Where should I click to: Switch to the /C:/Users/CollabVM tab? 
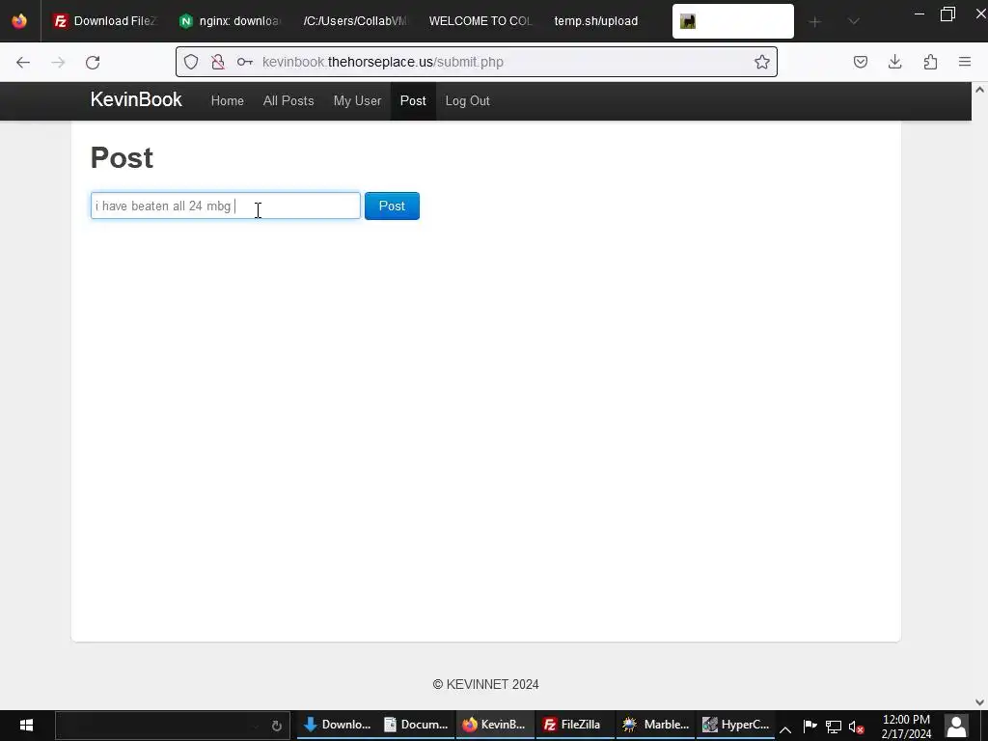pos(355,21)
